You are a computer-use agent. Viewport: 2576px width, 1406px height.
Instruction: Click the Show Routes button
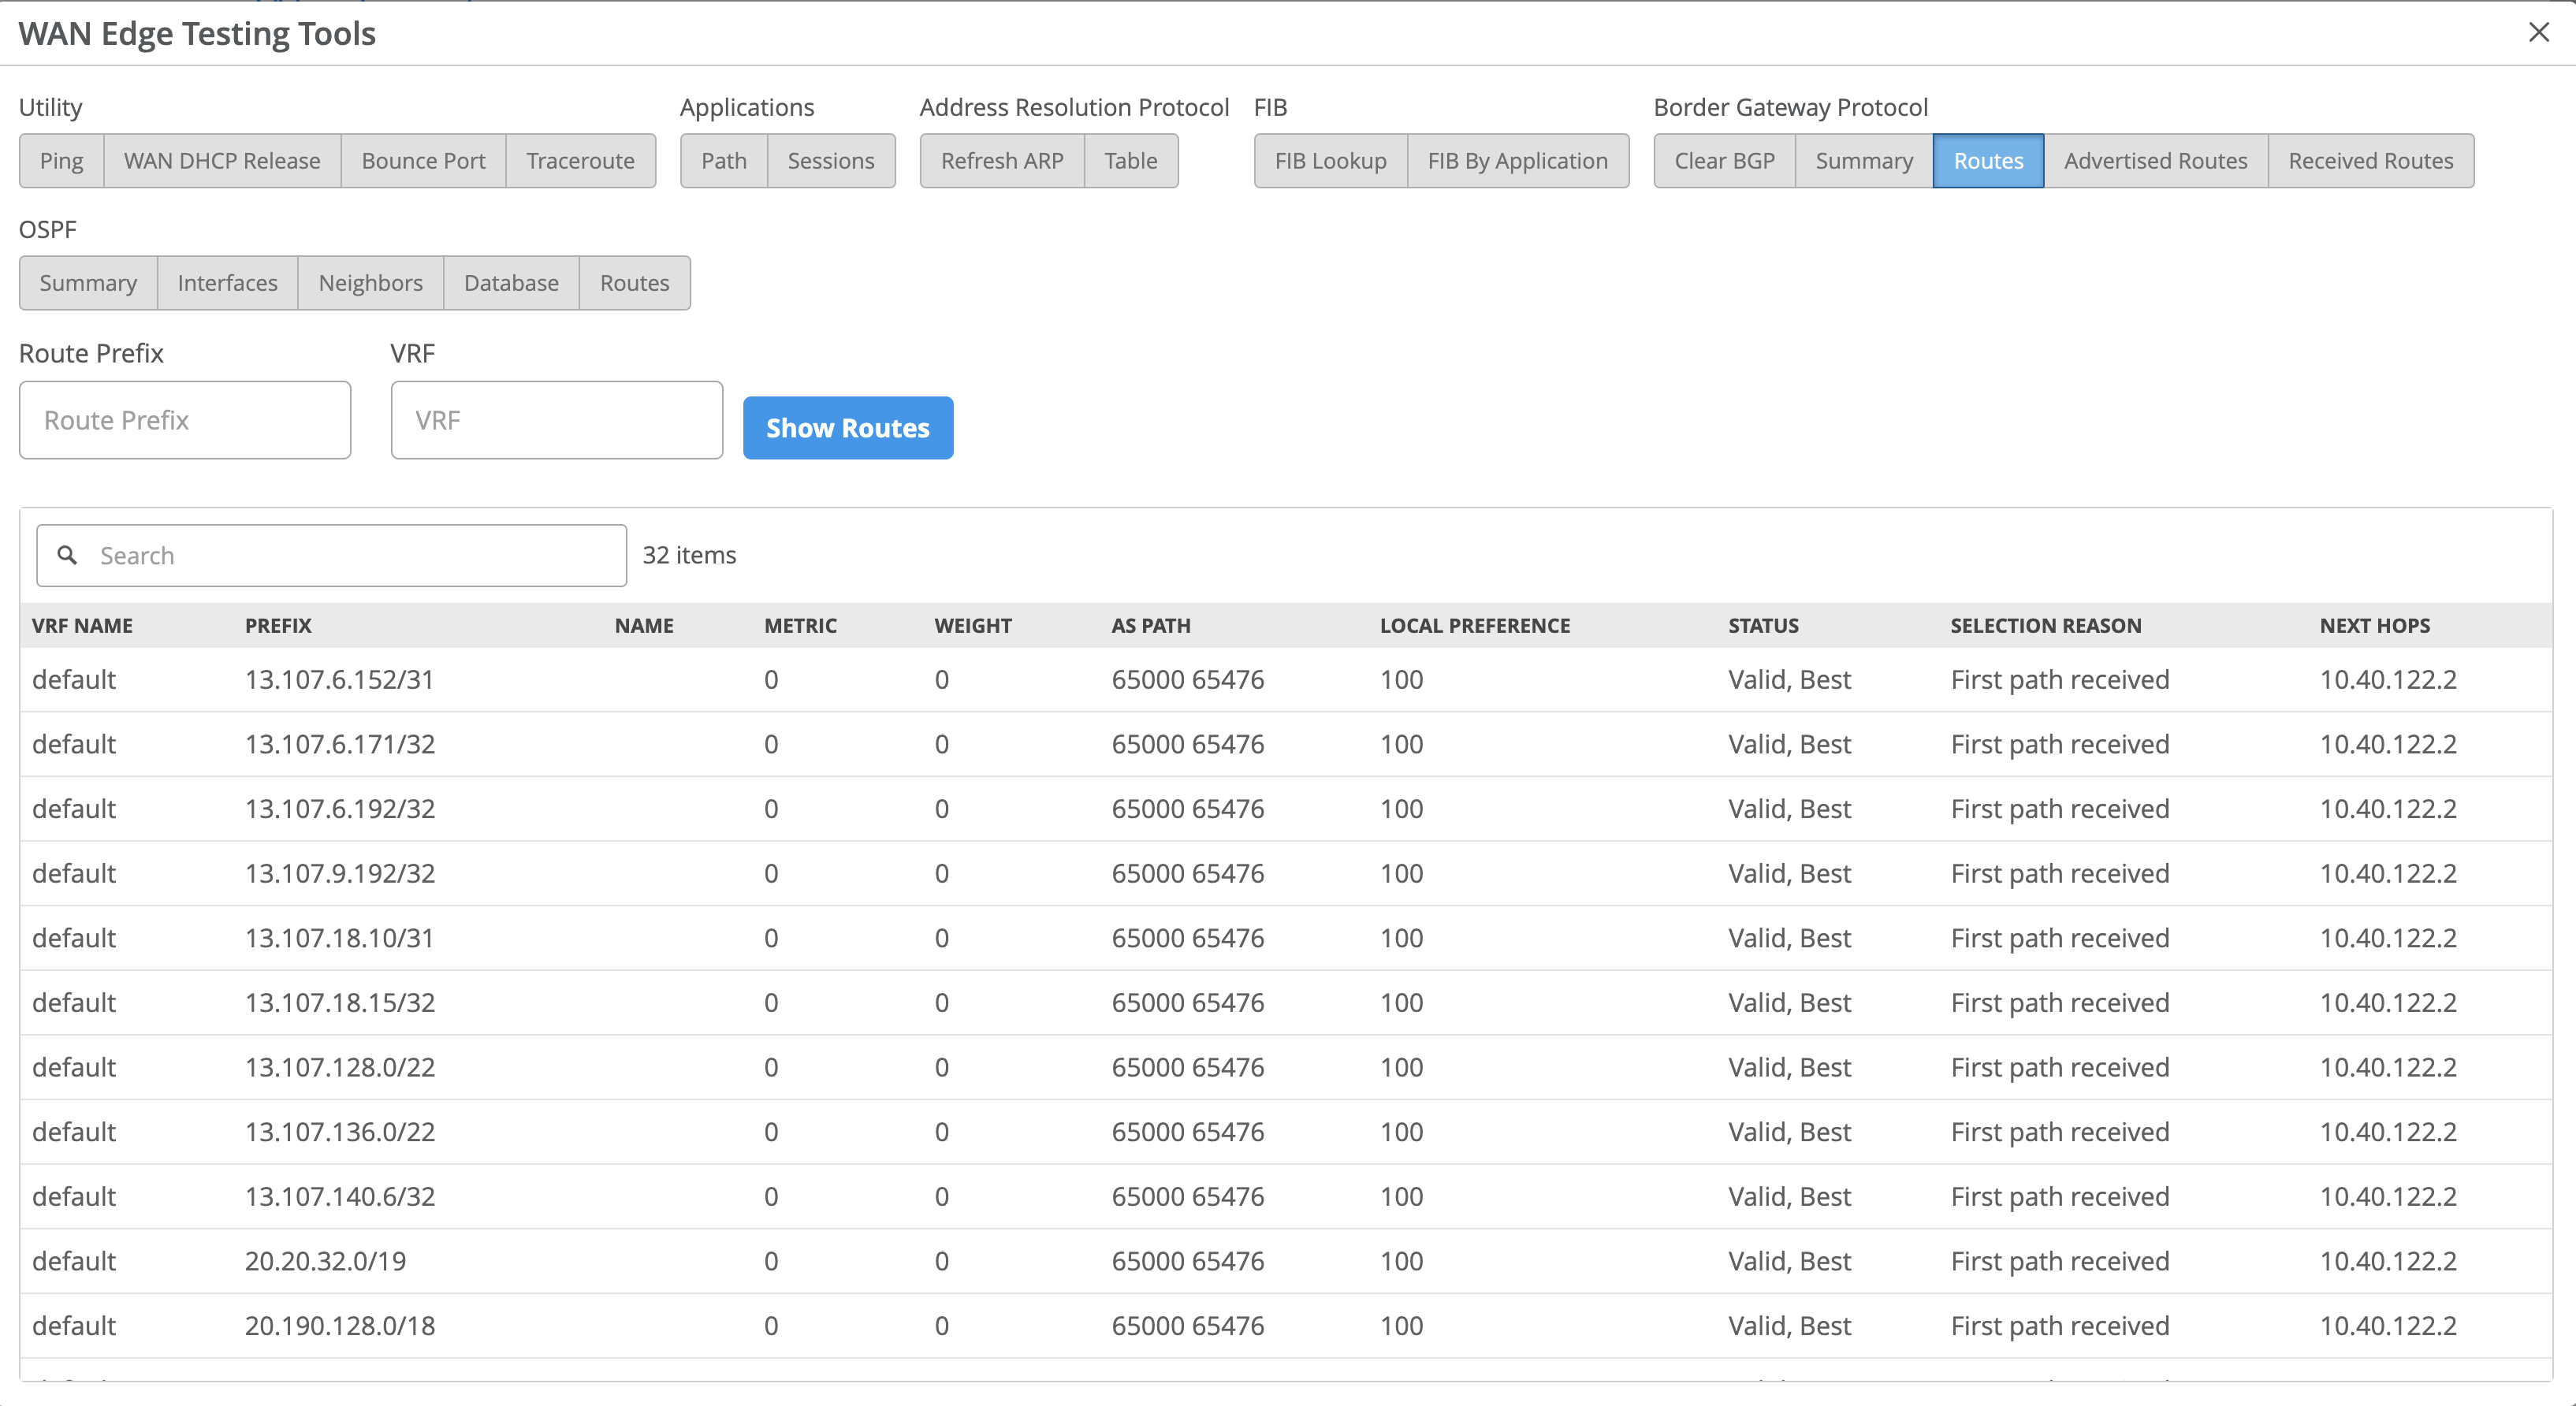pyautogui.click(x=847, y=428)
